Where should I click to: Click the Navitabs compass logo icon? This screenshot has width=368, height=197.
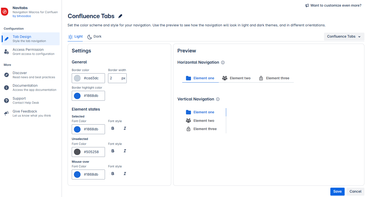[5, 12]
